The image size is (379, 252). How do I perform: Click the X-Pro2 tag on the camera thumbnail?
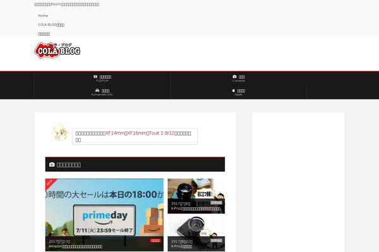pos(216,240)
